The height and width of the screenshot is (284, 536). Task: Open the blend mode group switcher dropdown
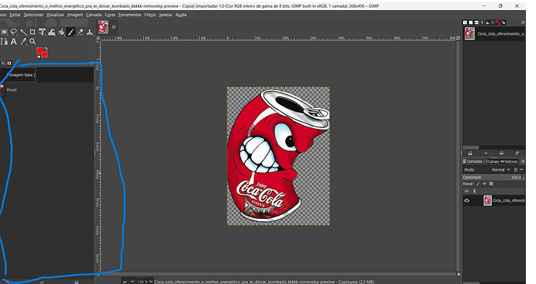(518, 170)
